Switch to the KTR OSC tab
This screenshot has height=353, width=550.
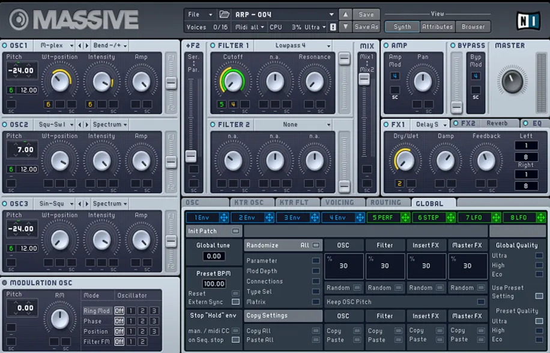pos(252,203)
